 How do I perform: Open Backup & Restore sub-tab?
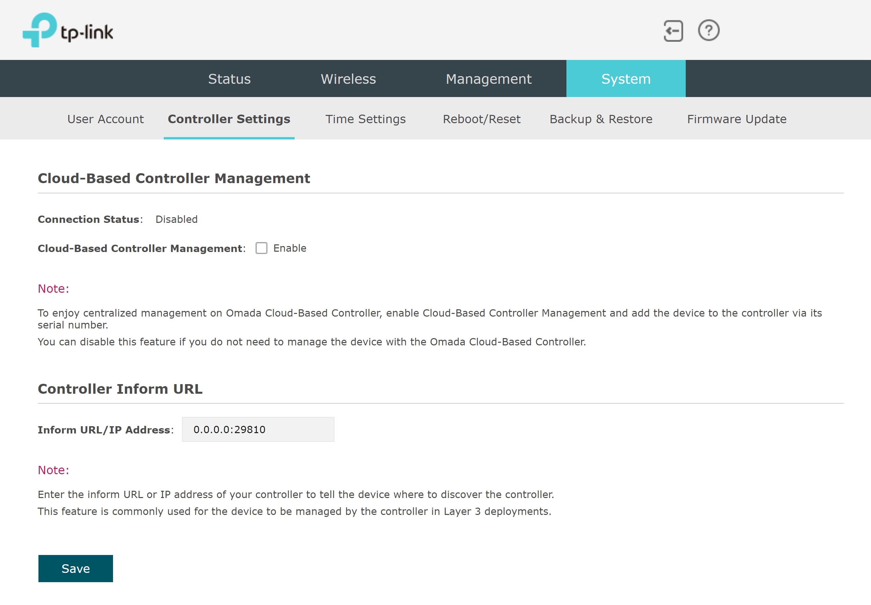click(601, 119)
